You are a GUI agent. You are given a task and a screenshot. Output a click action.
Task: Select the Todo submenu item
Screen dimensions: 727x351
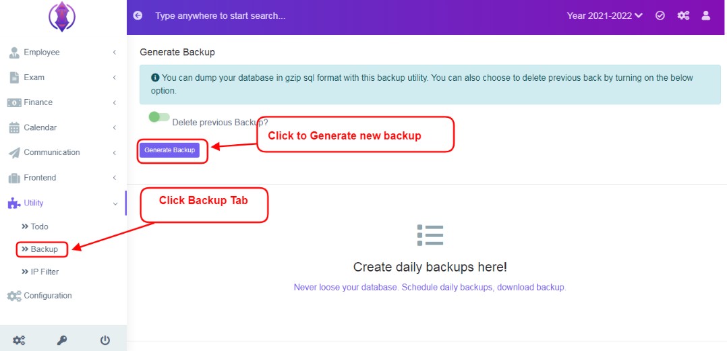click(35, 226)
